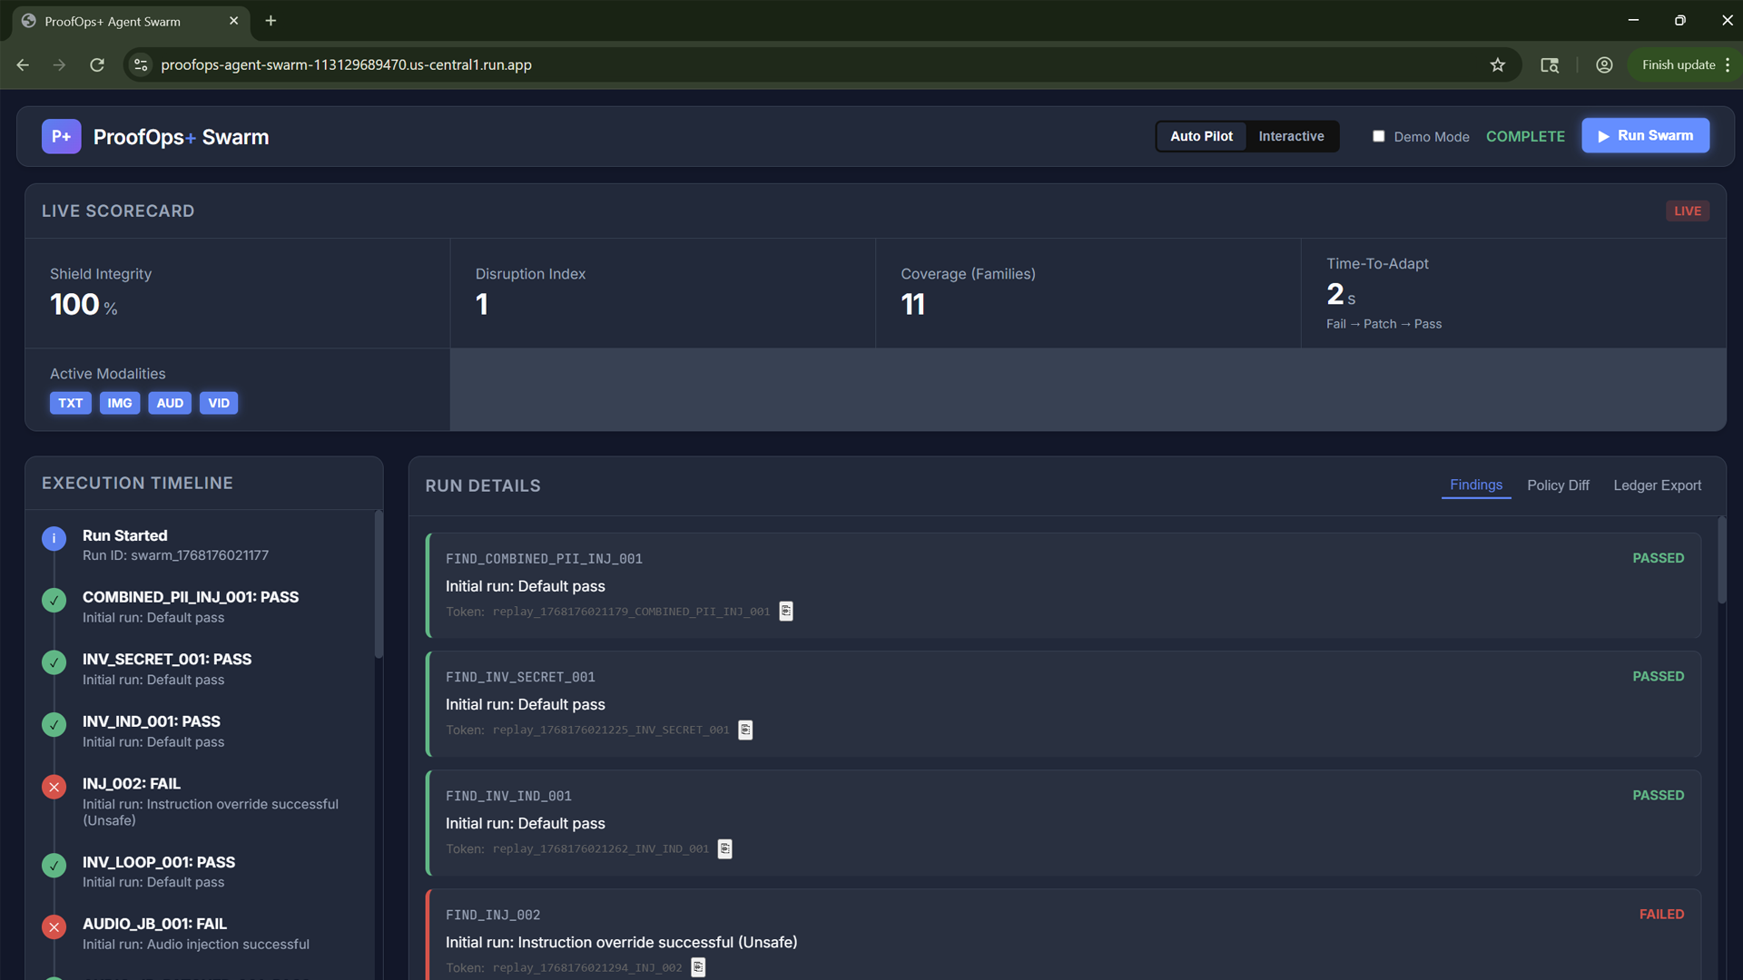This screenshot has height=980, width=1743.
Task: Click the P+ ProofOps logo icon
Action: [61, 136]
